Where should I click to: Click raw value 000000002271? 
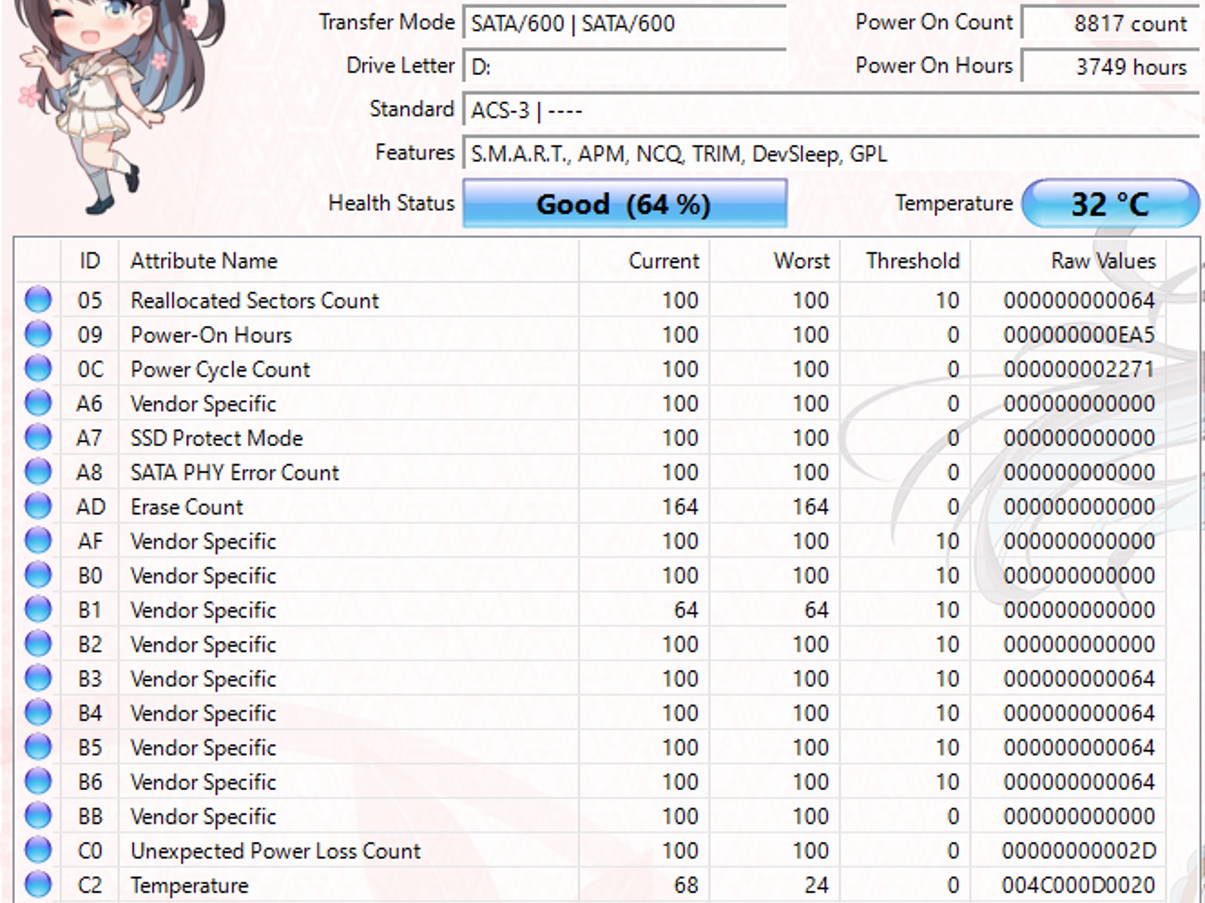pyautogui.click(x=1079, y=369)
